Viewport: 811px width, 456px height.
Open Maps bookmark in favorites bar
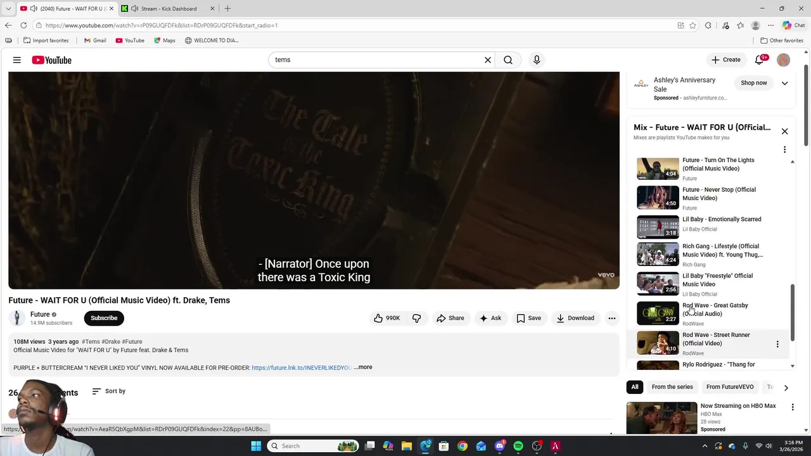coord(164,41)
